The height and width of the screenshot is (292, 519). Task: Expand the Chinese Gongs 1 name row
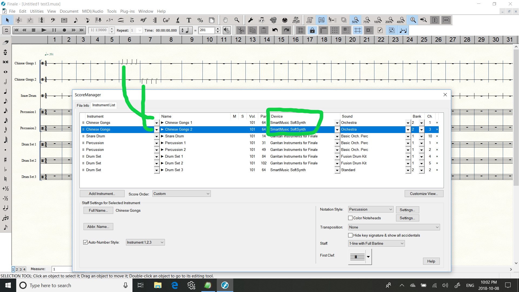click(162, 123)
